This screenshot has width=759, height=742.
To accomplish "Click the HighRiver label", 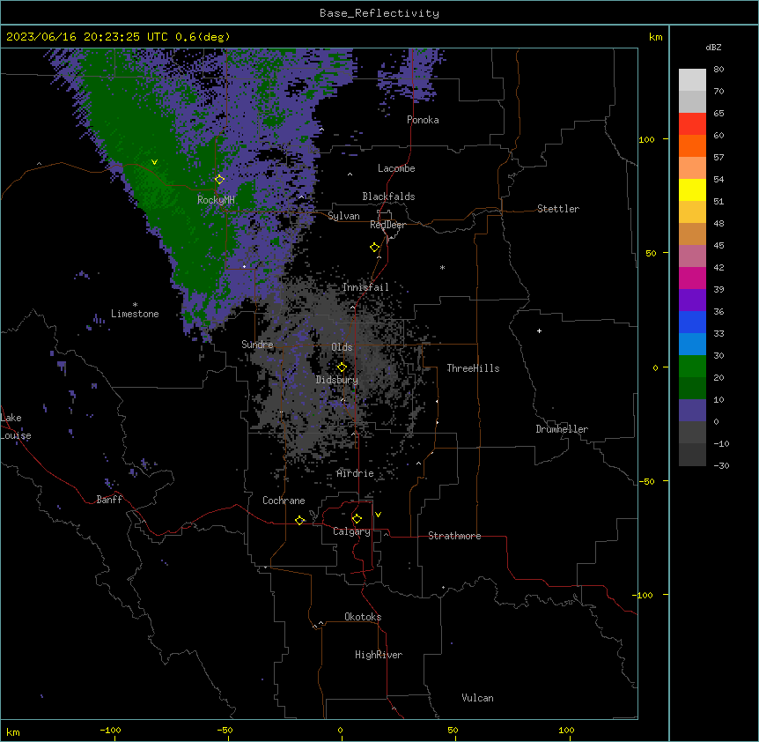I will [379, 655].
